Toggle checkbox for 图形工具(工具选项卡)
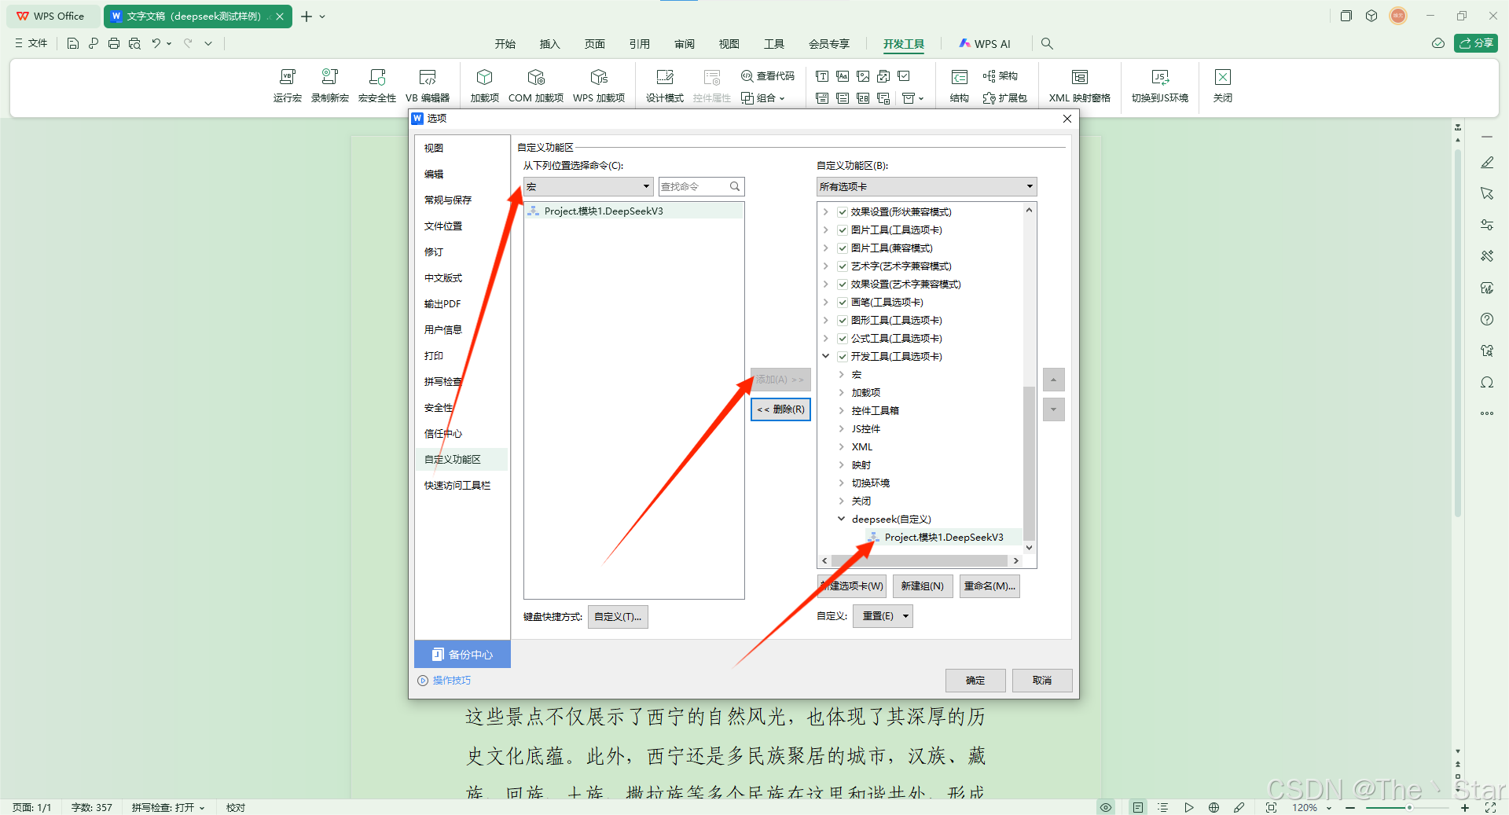 843,321
